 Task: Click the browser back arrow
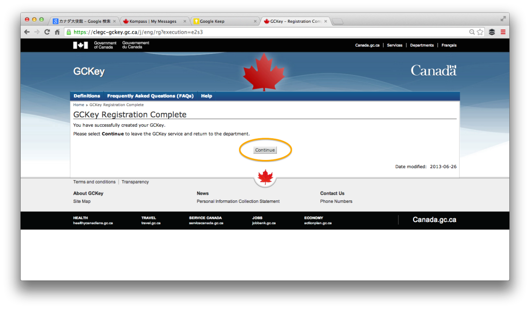pyautogui.click(x=27, y=32)
